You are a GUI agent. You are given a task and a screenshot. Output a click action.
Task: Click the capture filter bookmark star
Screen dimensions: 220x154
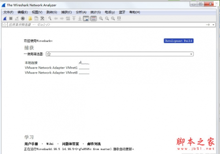coord(49,54)
